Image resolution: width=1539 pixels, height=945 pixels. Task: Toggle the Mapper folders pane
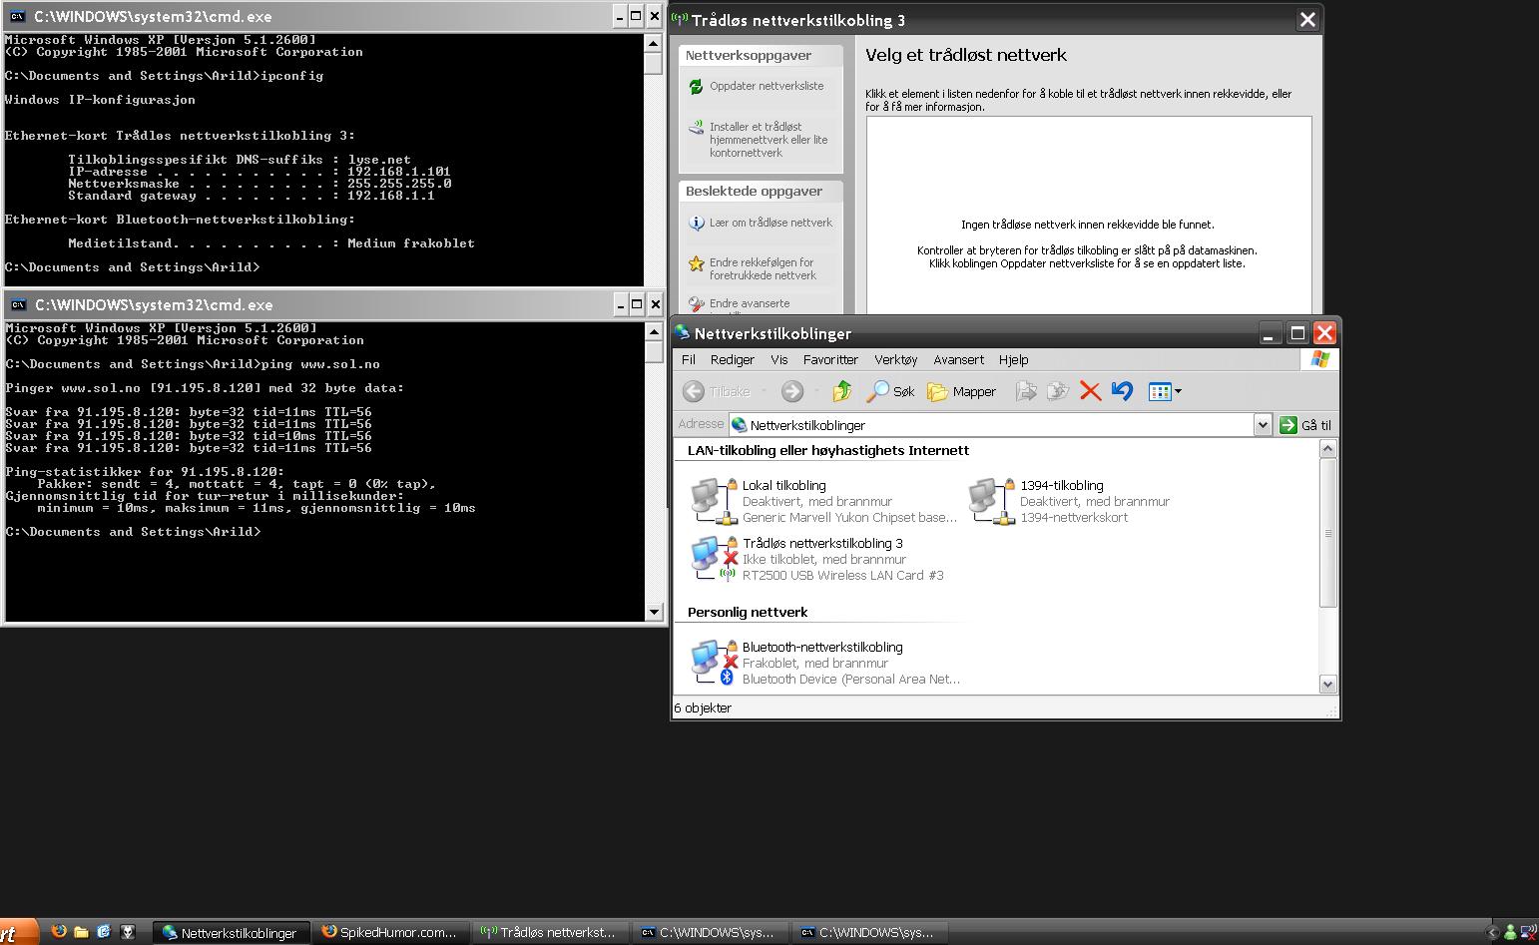coord(962,391)
